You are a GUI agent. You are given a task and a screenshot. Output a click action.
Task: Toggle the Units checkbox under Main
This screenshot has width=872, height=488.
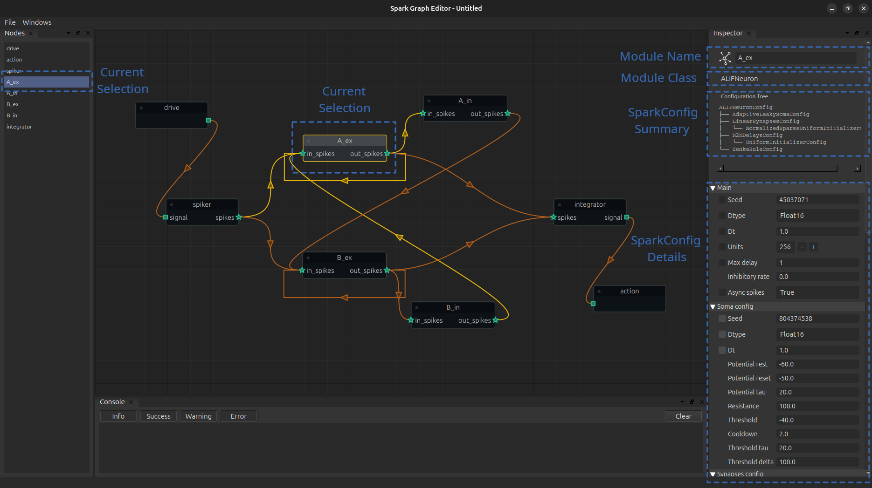point(722,247)
